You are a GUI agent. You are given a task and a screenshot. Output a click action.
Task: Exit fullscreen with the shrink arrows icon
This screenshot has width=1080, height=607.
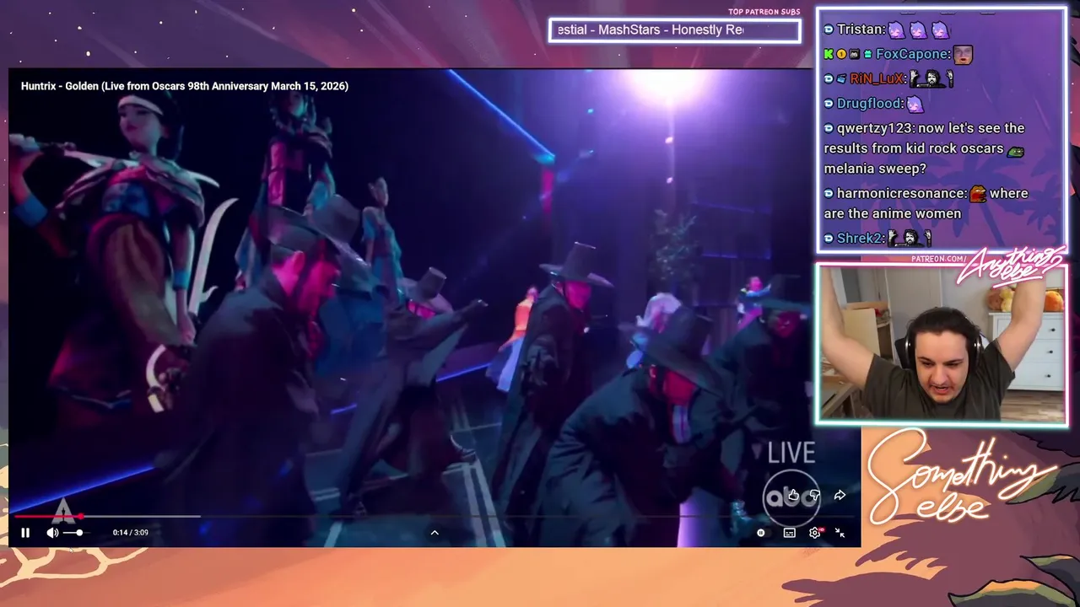click(840, 533)
